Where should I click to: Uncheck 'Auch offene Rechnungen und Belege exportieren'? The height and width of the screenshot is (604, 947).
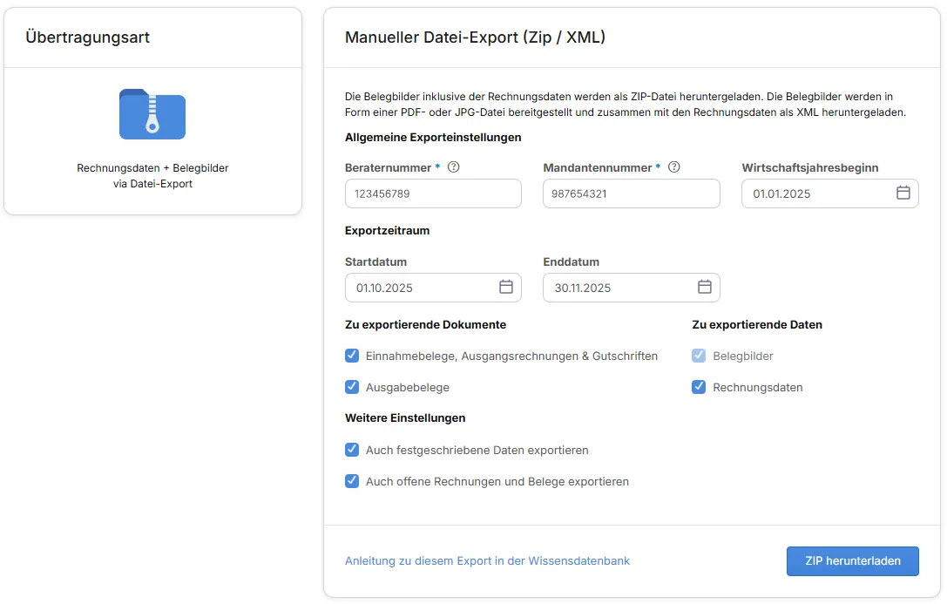352,481
